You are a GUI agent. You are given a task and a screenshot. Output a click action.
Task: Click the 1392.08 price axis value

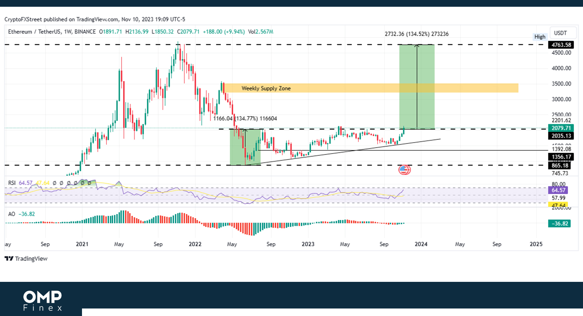(561, 149)
